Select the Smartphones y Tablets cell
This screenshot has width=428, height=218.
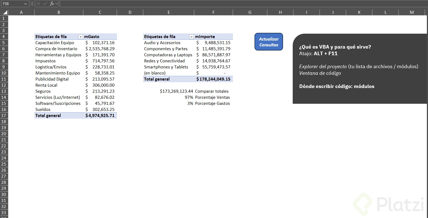tap(168, 67)
